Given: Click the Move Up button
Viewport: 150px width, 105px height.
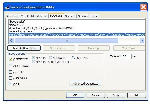Looking at the screenshot, I should click(93, 48).
